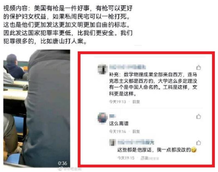
Task: Click the 今天19:14 timestamp
Action: 117,131
